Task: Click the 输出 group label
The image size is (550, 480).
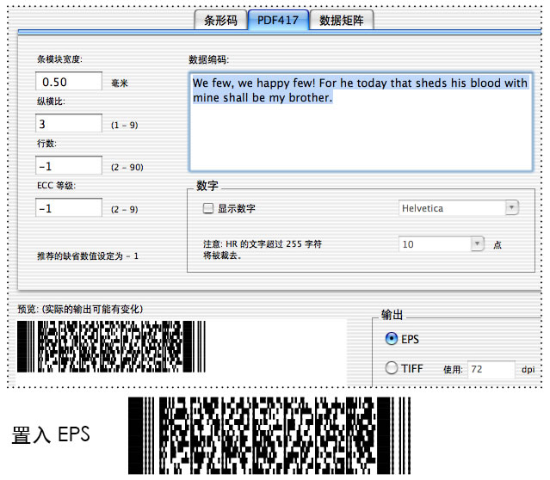Action: click(x=392, y=316)
